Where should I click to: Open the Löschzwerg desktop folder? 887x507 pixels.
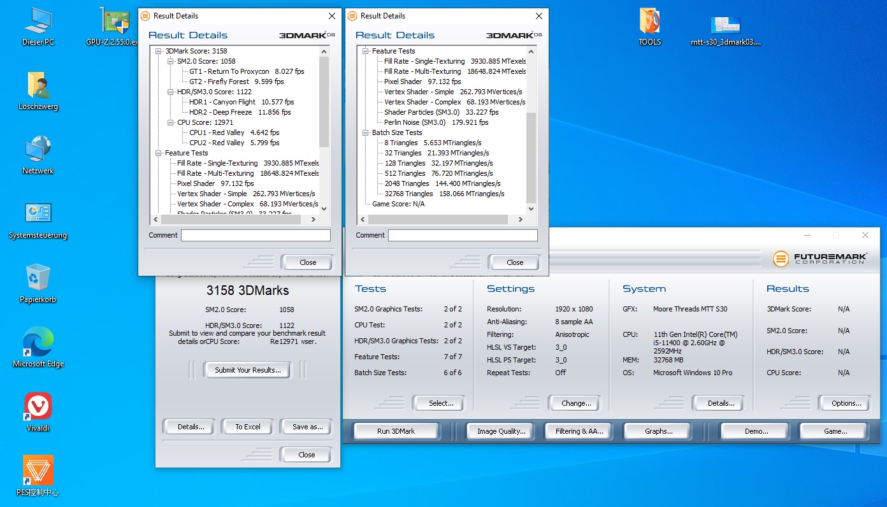point(38,91)
